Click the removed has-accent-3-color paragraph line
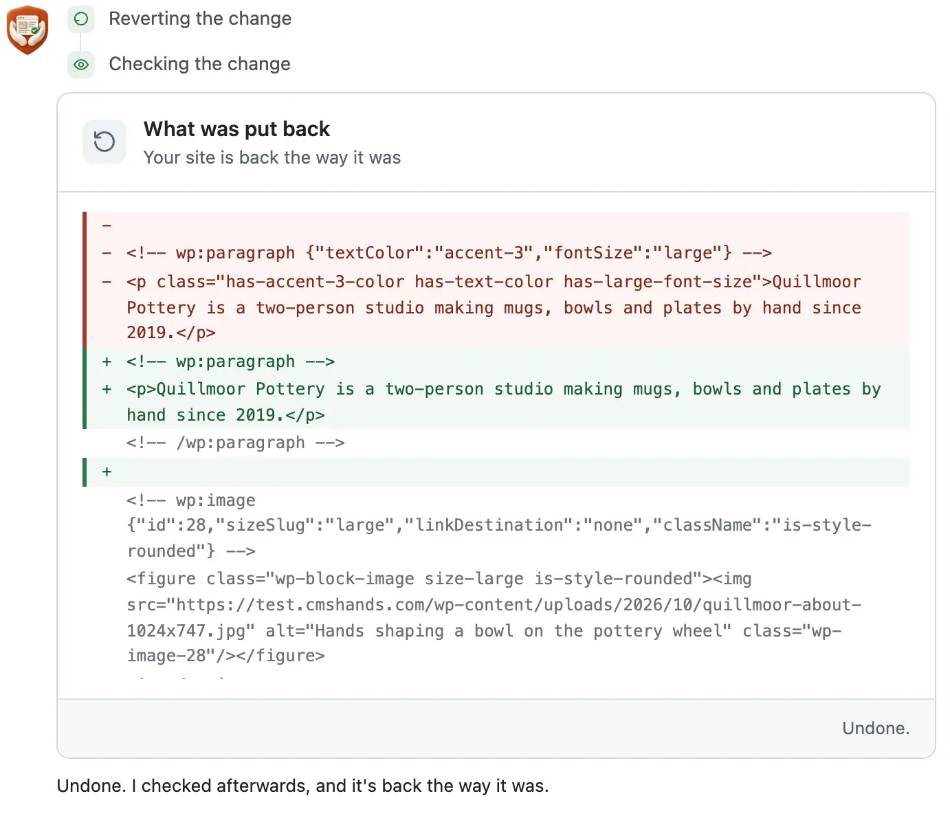Viewport: 950px width, 818px height. click(496, 307)
